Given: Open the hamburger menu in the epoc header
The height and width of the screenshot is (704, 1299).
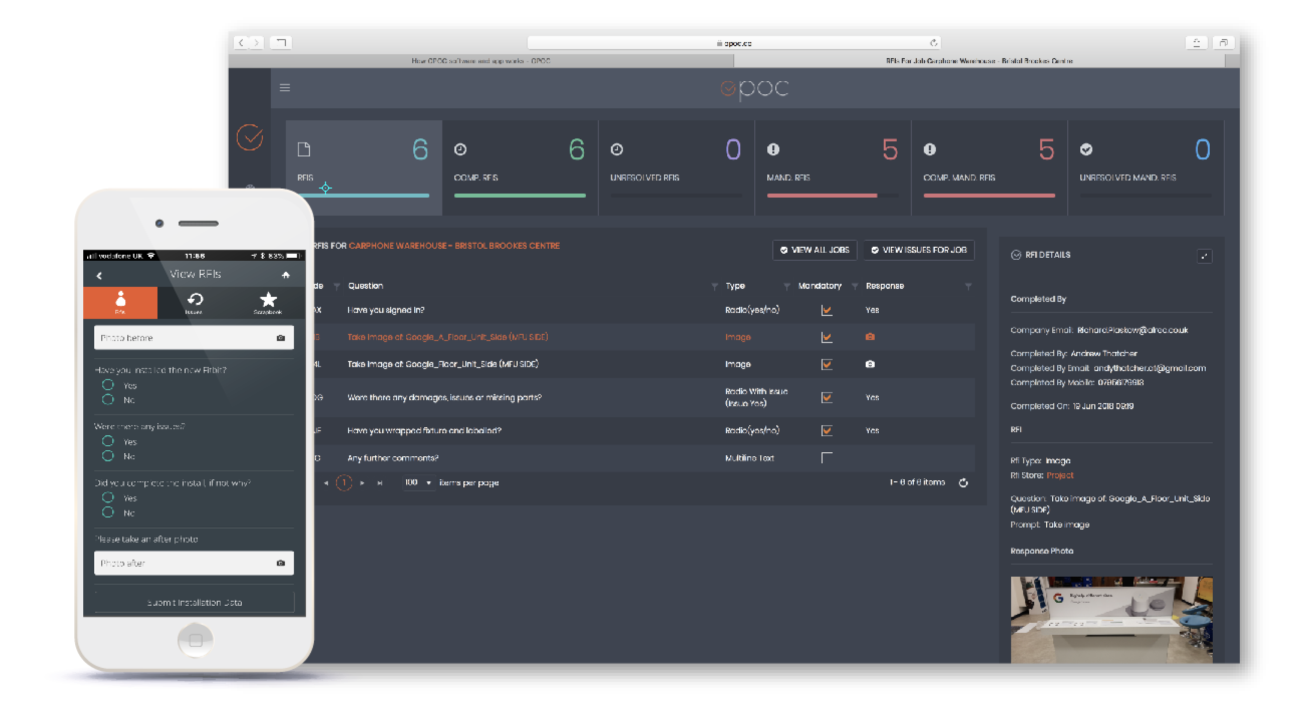Looking at the screenshot, I should pyautogui.click(x=285, y=88).
